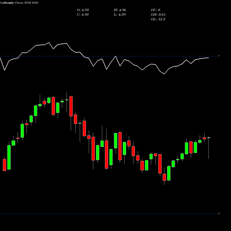Select the 'OH: 0.61' reading

click(158, 14)
